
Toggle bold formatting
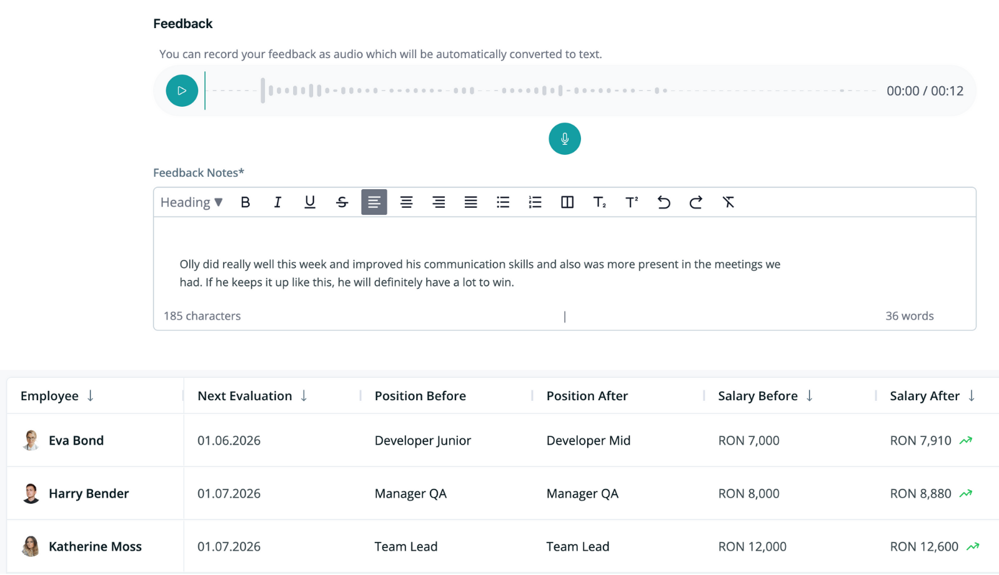coord(246,202)
